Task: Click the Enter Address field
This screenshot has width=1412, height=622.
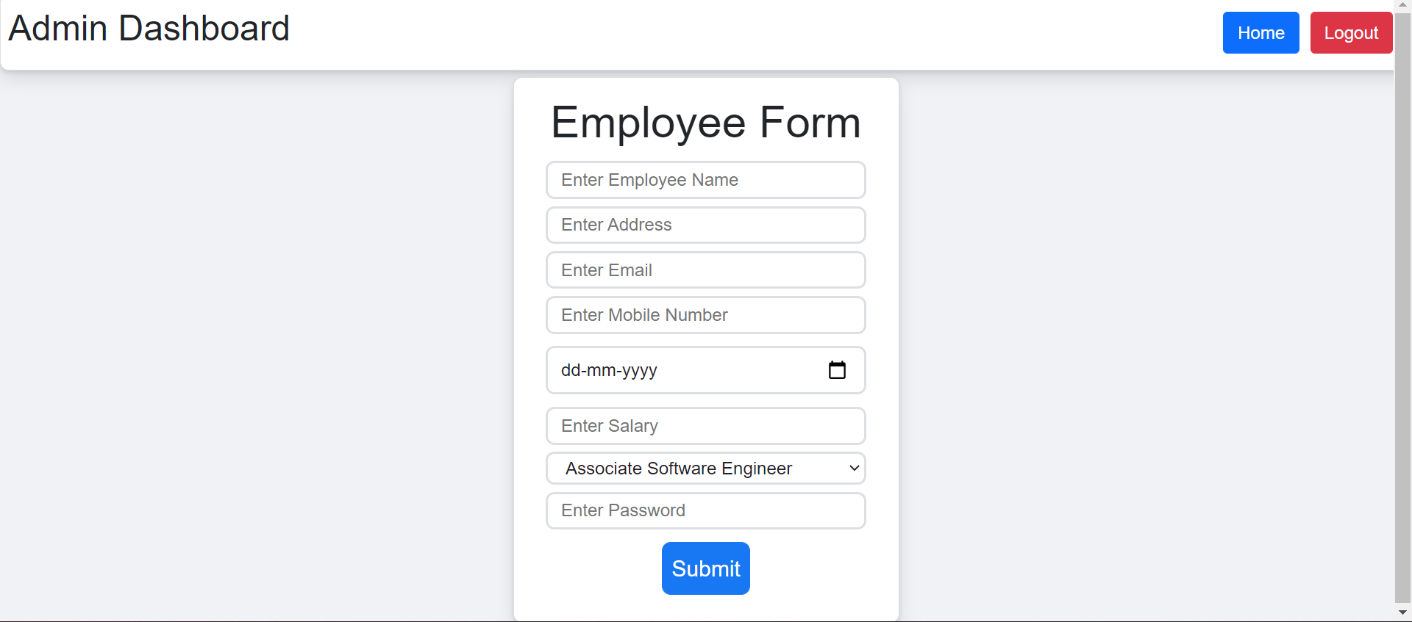Action: [705, 225]
